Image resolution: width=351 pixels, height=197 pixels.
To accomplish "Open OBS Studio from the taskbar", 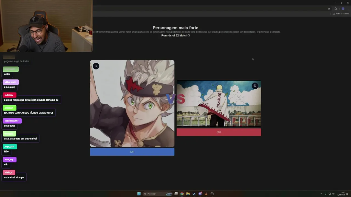I will (212, 194).
